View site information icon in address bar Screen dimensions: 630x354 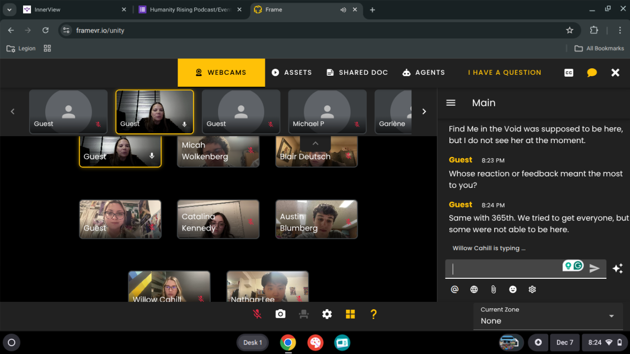click(66, 30)
